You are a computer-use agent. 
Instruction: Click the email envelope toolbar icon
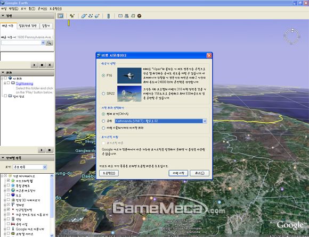120,16
